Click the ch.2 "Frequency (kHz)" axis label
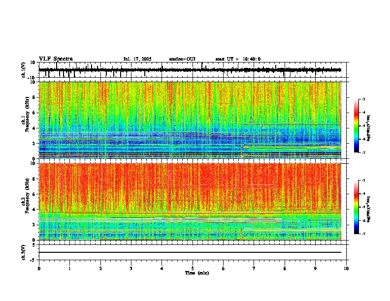 pyautogui.click(x=28, y=195)
